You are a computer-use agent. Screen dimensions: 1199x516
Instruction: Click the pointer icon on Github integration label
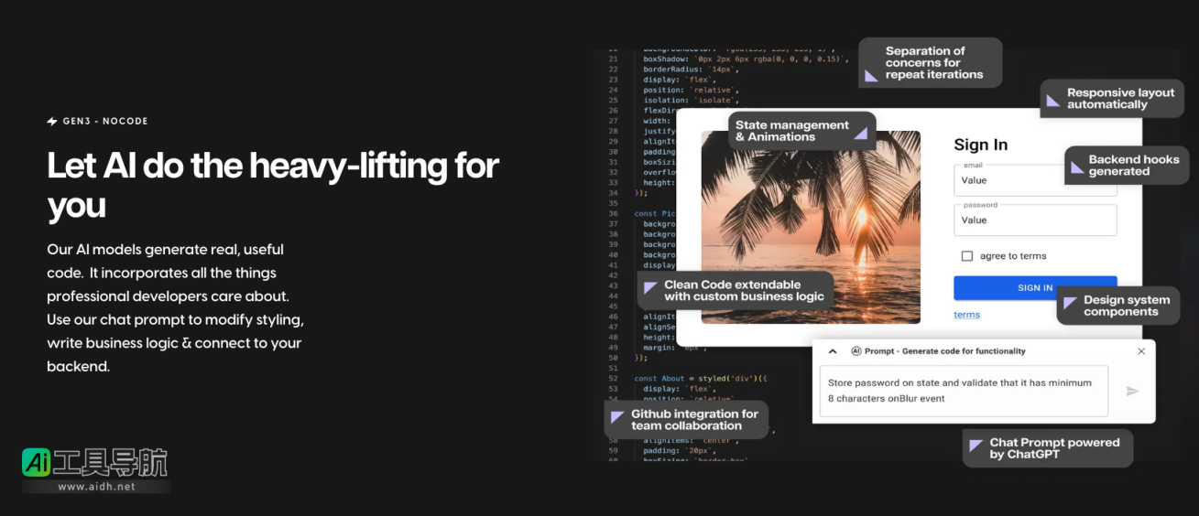617,418
